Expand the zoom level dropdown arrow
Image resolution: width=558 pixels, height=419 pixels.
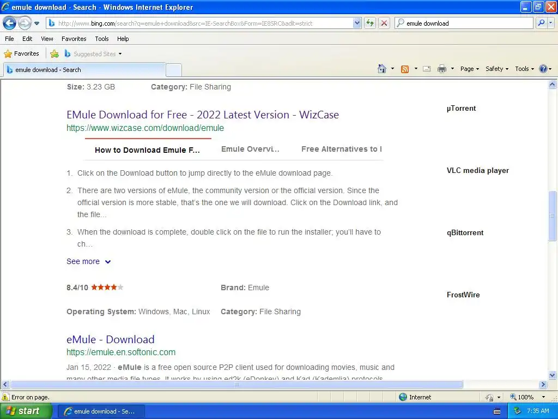pyautogui.click(x=543, y=397)
